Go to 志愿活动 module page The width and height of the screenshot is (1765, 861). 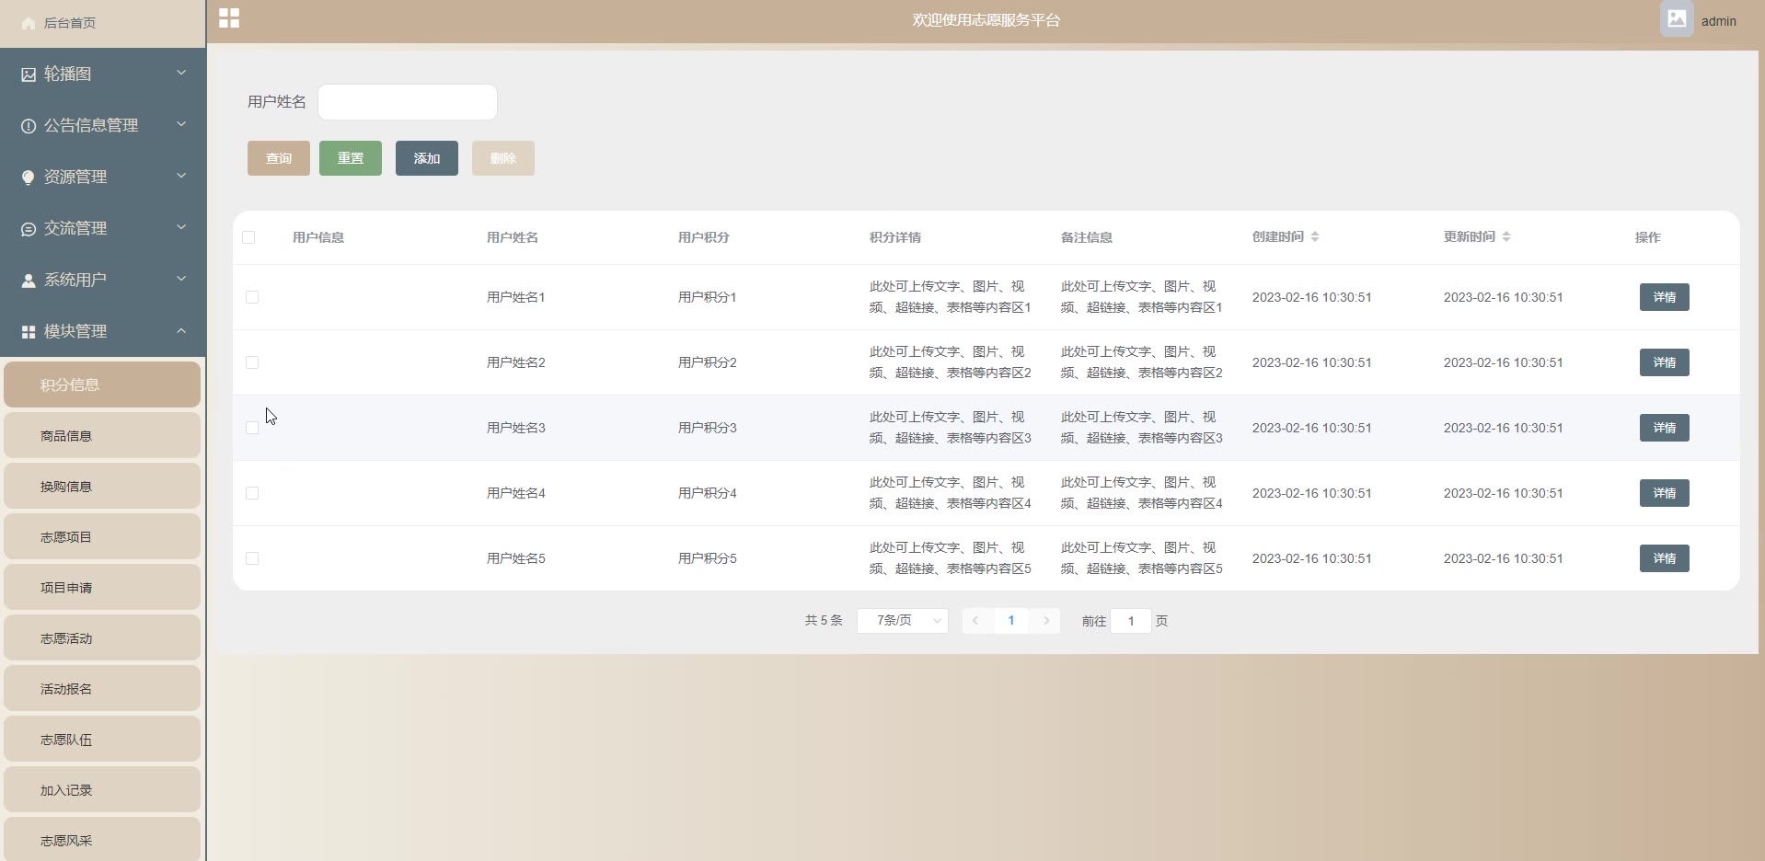(102, 638)
